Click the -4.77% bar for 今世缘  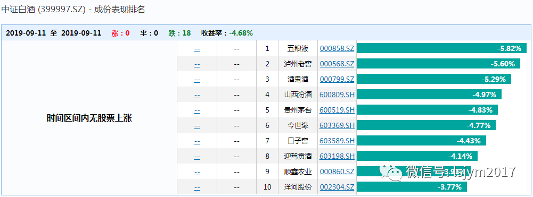click(426, 125)
